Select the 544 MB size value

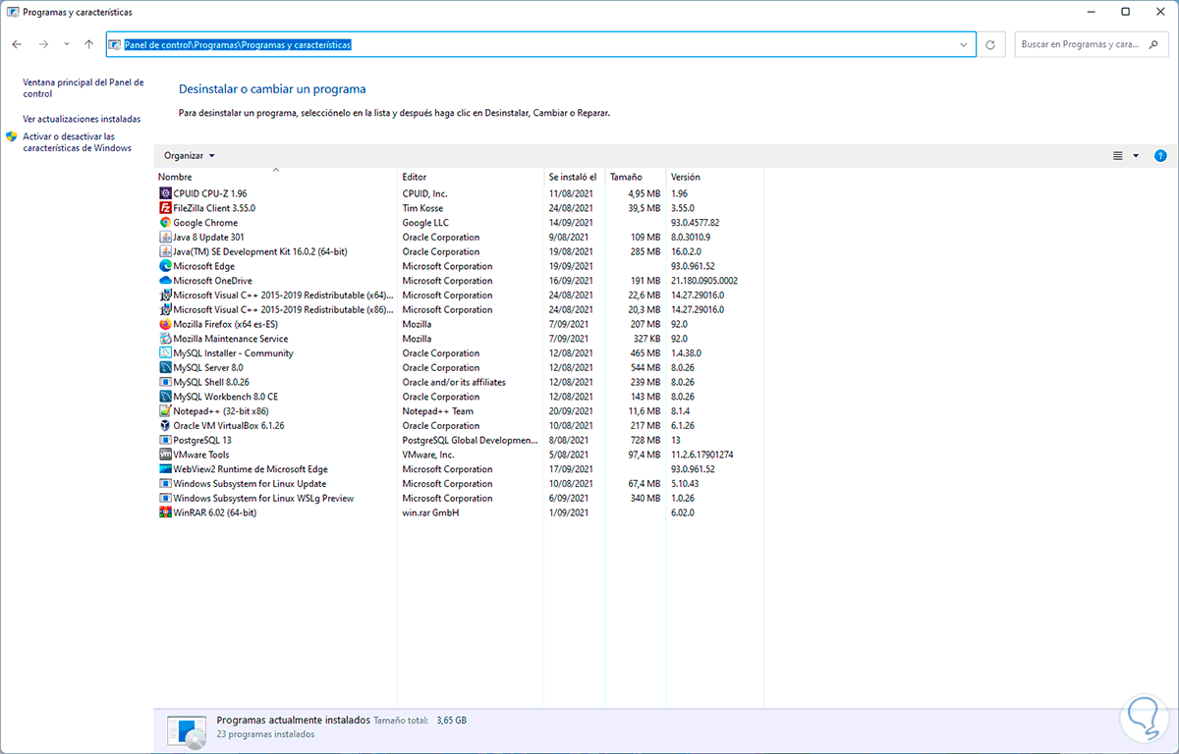(x=644, y=367)
